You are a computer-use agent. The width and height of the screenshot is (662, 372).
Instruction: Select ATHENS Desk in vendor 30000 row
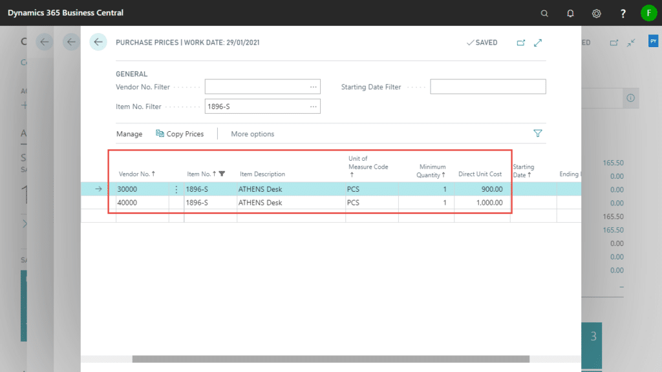(x=291, y=189)
